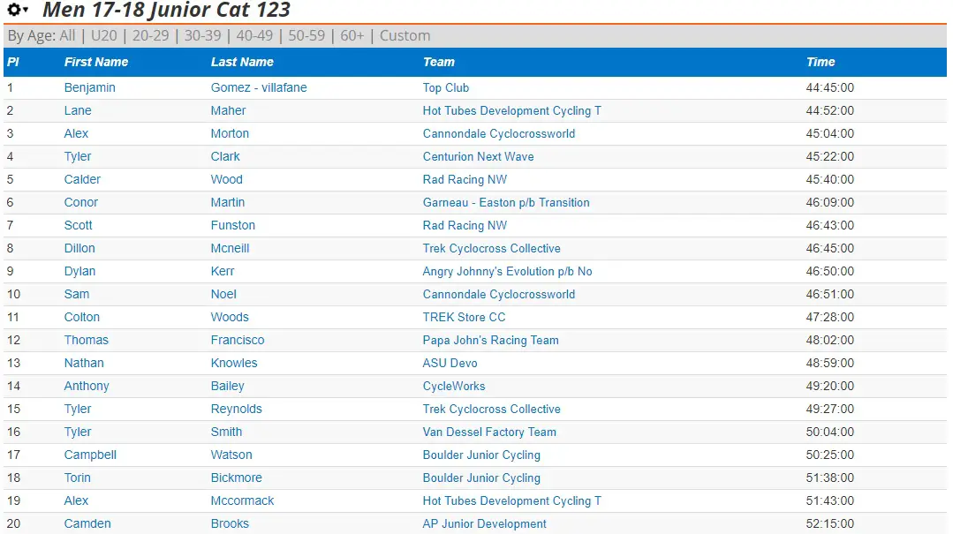Sort by the Pl column header
This screenshot has height=534, width=953.
pyautogui.click(x=12, y=62)
